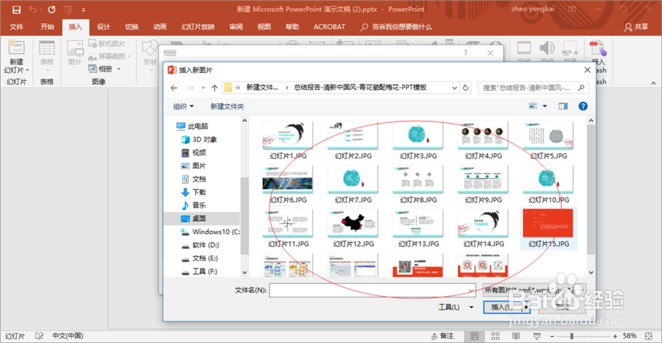The height and width of the screenshot is (343, 662).
Task: Select 软件 (D:) drive
Action: 200,245
